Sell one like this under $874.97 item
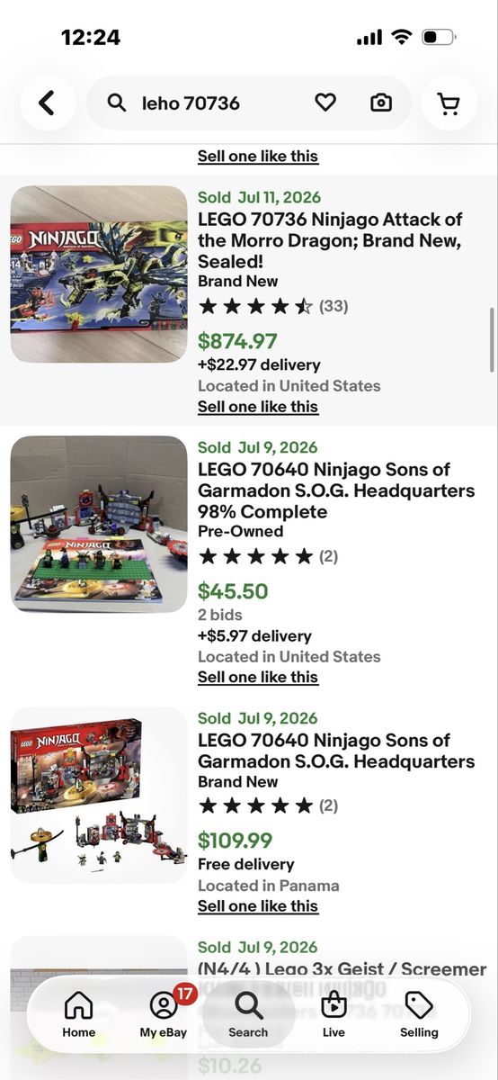The width and height of the screenshot is (498, 1080). click(258, 407)
